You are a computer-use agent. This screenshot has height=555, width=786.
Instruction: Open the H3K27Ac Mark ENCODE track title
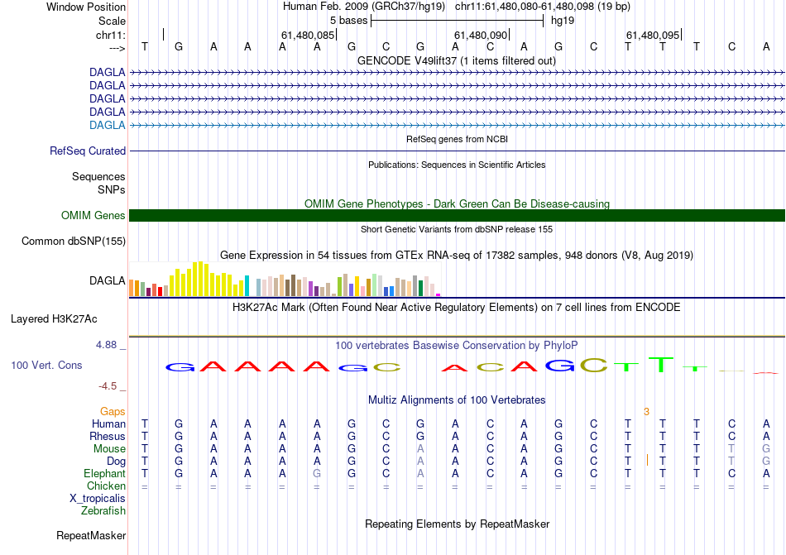click(457, 307)
